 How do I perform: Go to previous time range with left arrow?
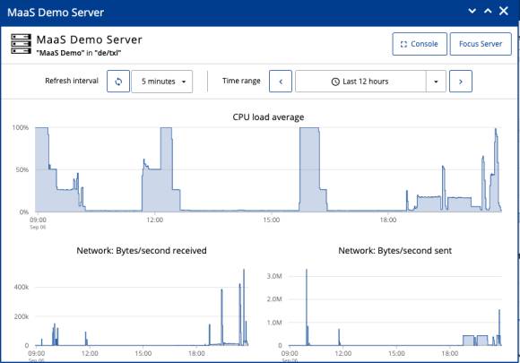coord(281,82)
